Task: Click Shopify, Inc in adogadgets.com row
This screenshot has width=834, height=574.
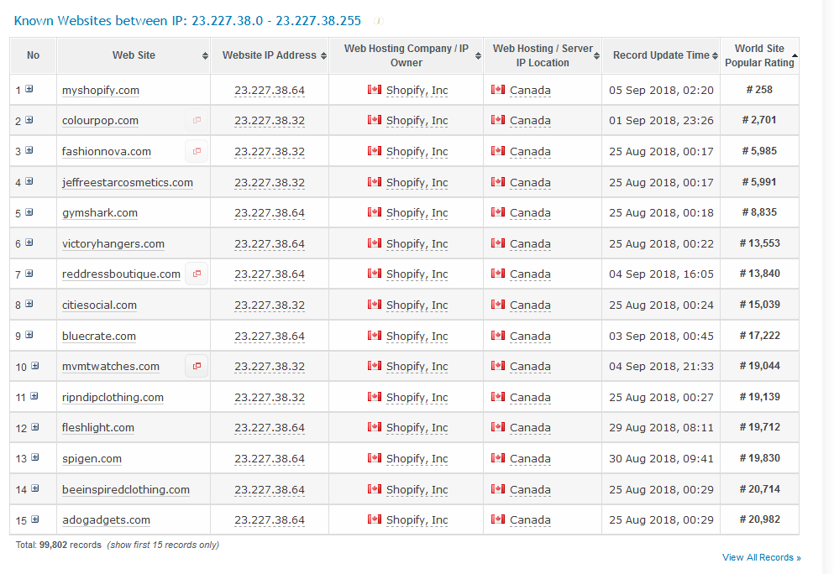Action: tap(417, 520)
